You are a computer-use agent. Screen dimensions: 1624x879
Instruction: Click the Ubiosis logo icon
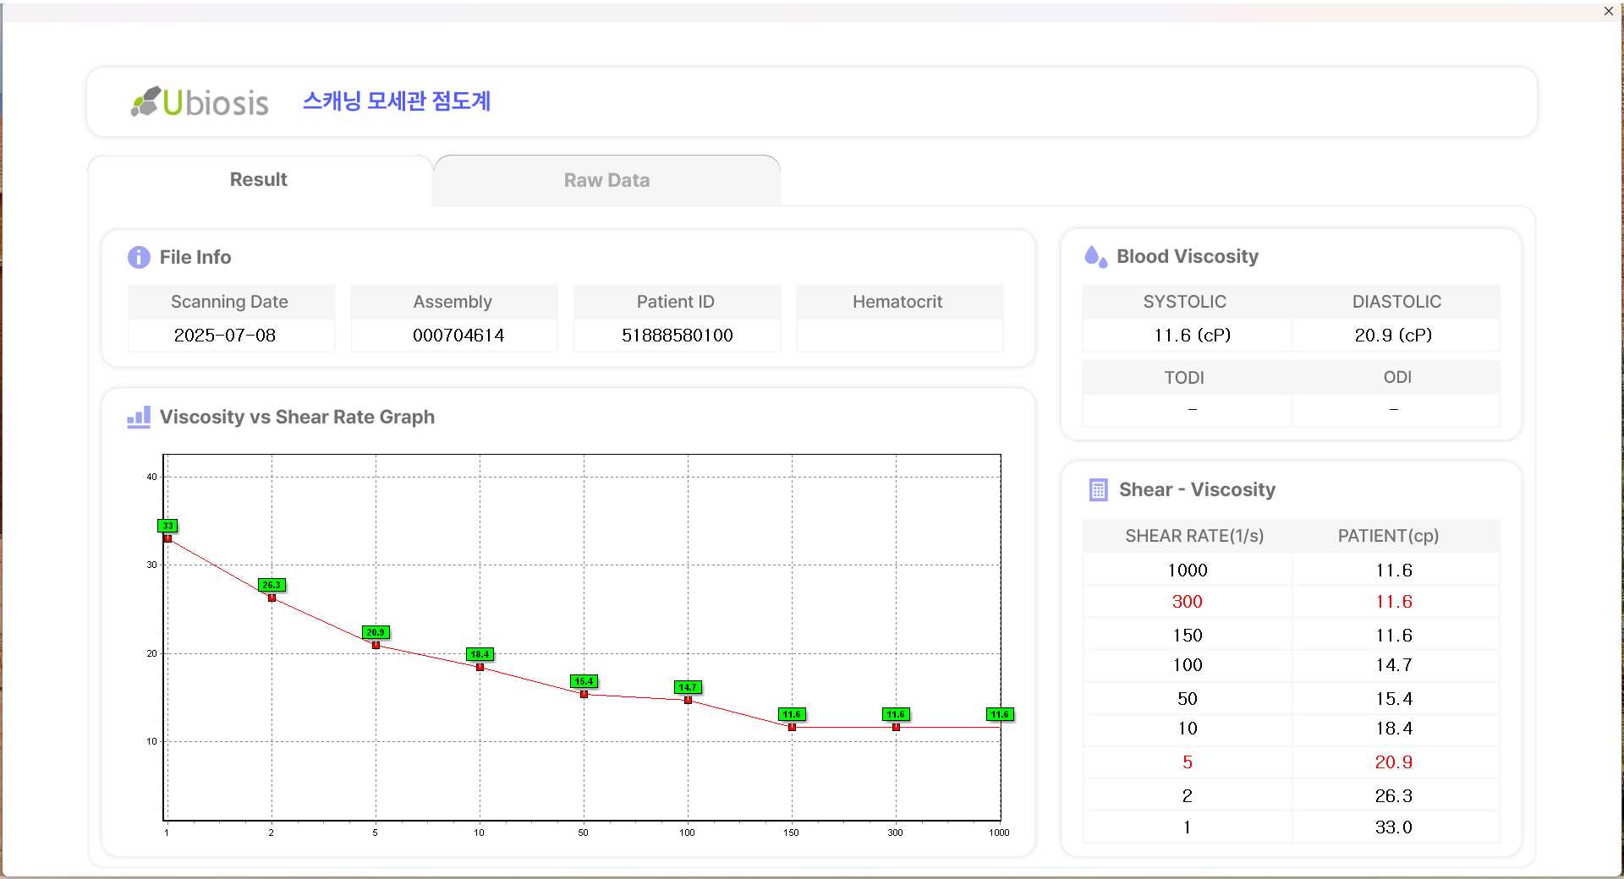pos(145,101)
